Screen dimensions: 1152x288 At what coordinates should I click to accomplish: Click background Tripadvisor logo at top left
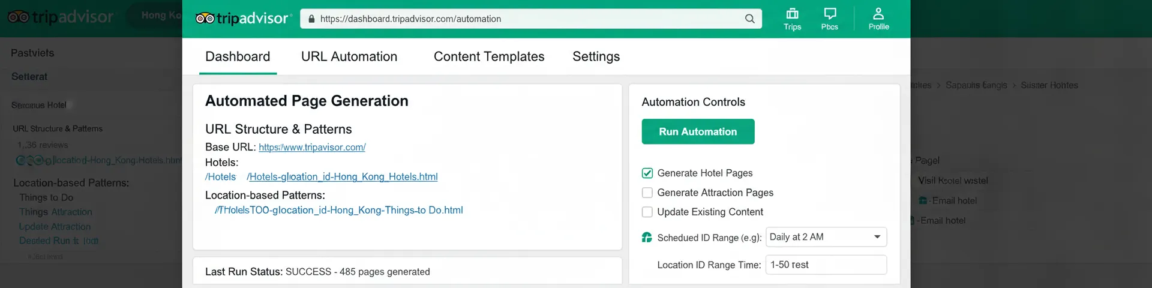[x=60, y=17]
